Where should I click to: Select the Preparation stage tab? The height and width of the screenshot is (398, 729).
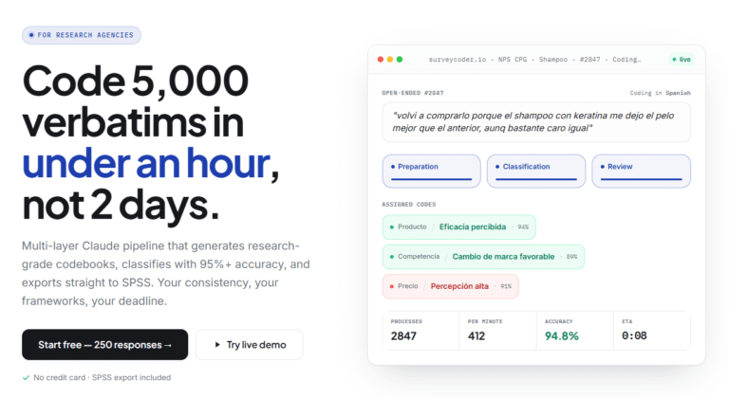pyautogui.click(x=431, y=171)
